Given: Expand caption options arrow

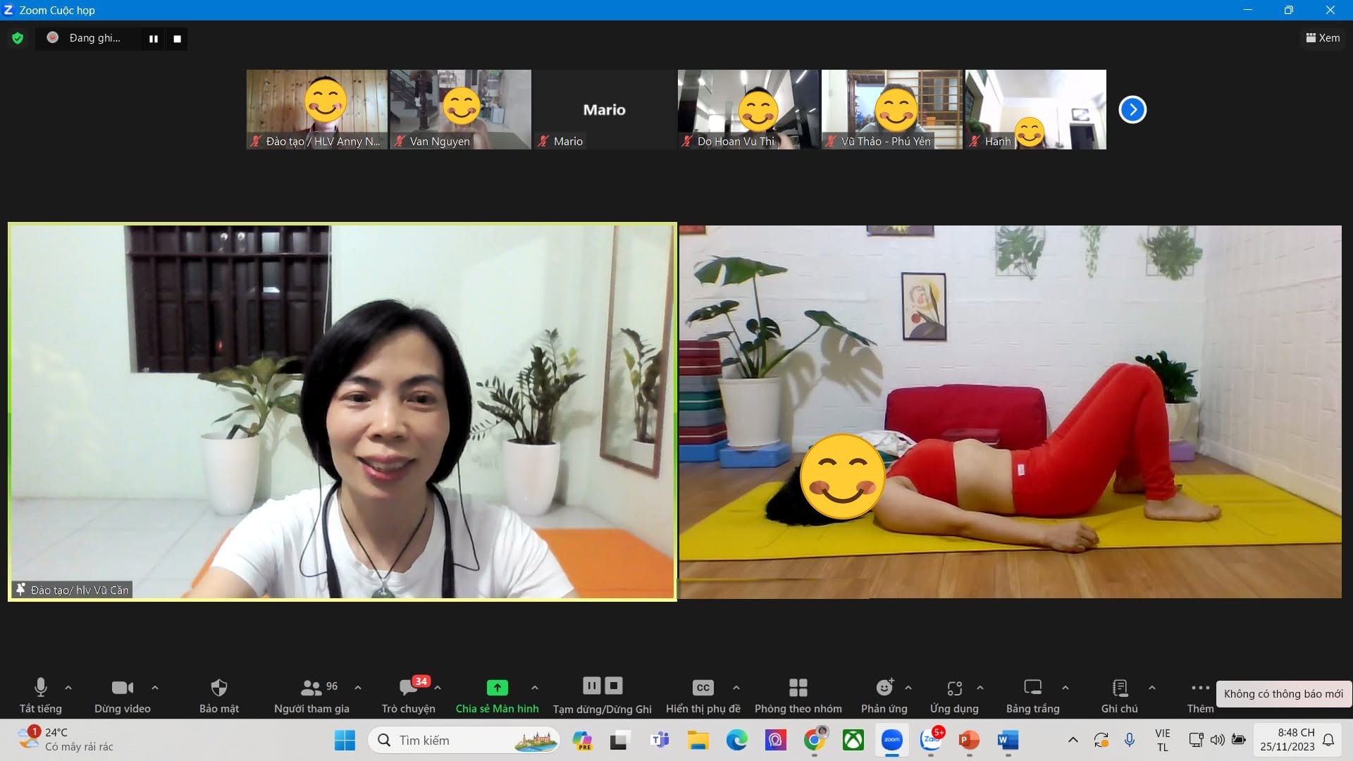Looking at the screenshot, I should 736,687.
